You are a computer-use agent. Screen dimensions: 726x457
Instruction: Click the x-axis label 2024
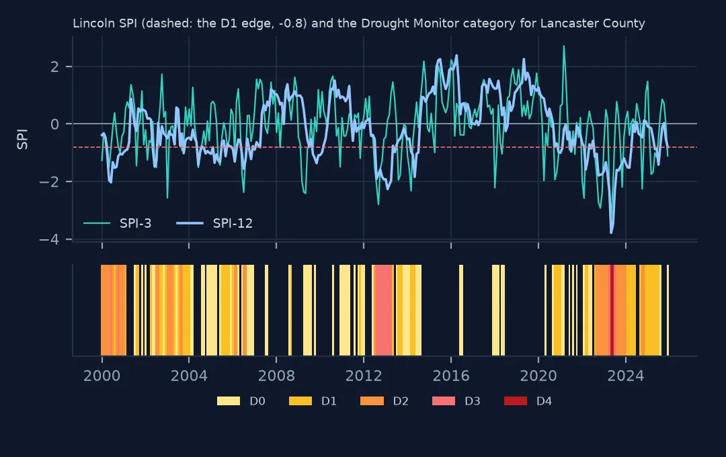pyautogui.click(x=626, y=376)
